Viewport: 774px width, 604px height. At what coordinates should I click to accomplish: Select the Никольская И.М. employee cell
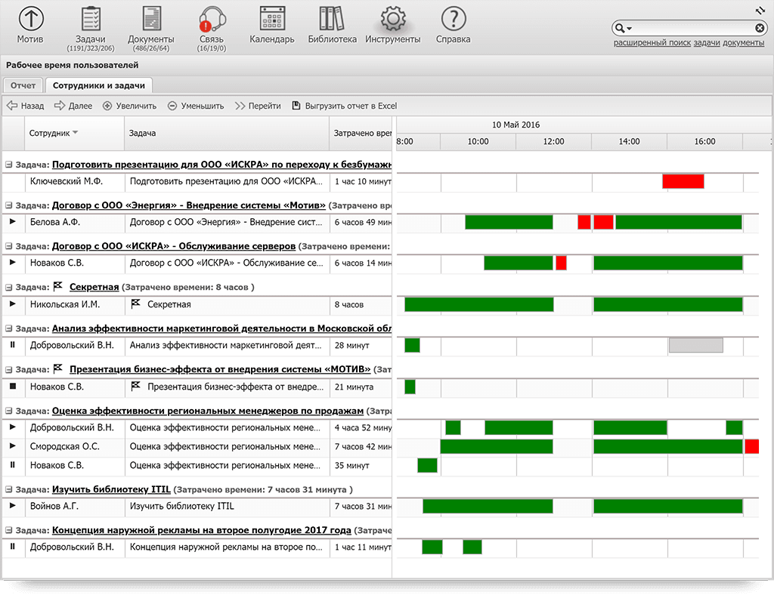pyautogui.click(x=75, y=305)
